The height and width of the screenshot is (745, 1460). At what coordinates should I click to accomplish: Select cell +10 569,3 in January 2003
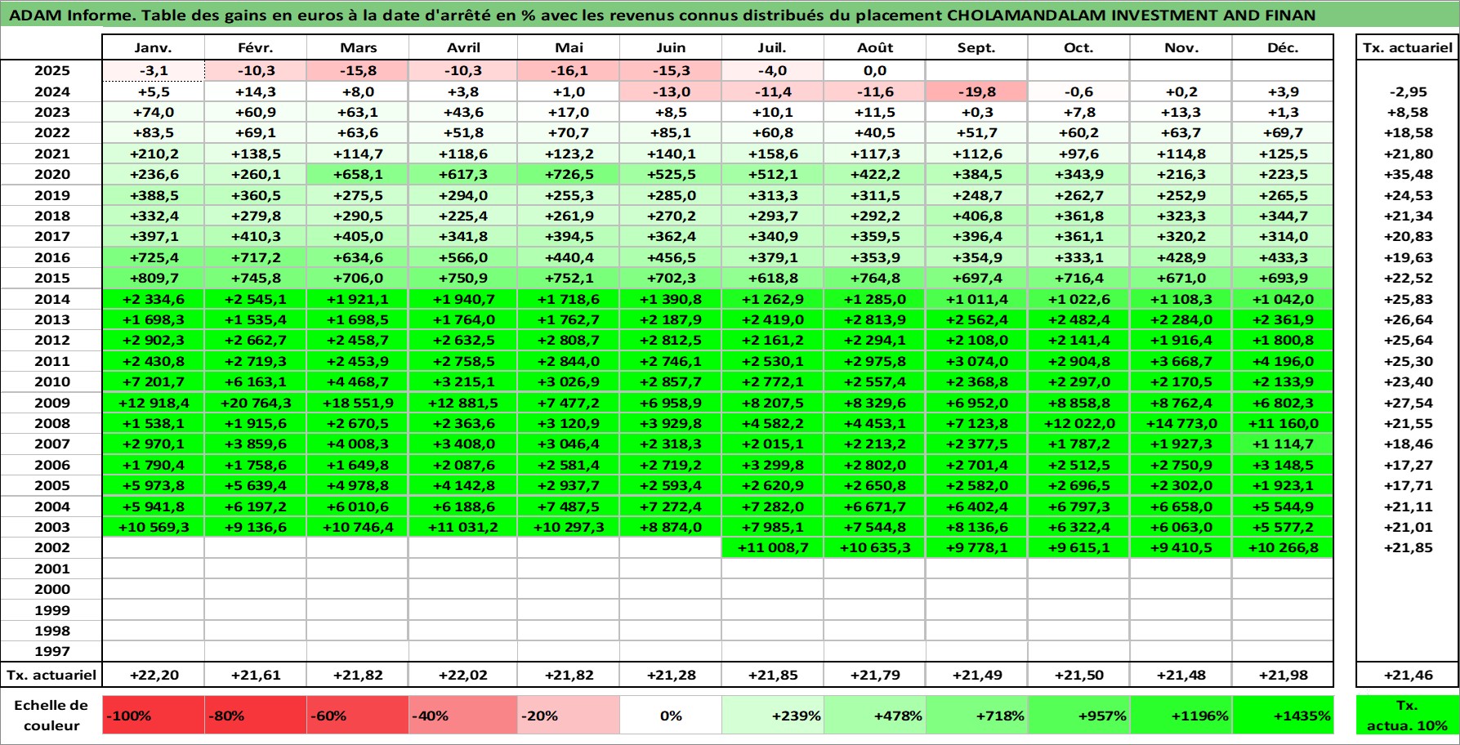(153, 527)
